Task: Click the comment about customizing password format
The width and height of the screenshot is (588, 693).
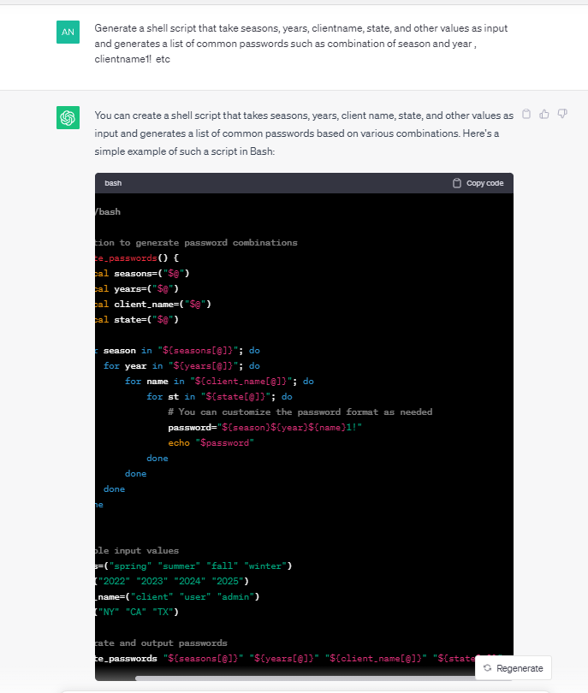Action: click(300, 412)
